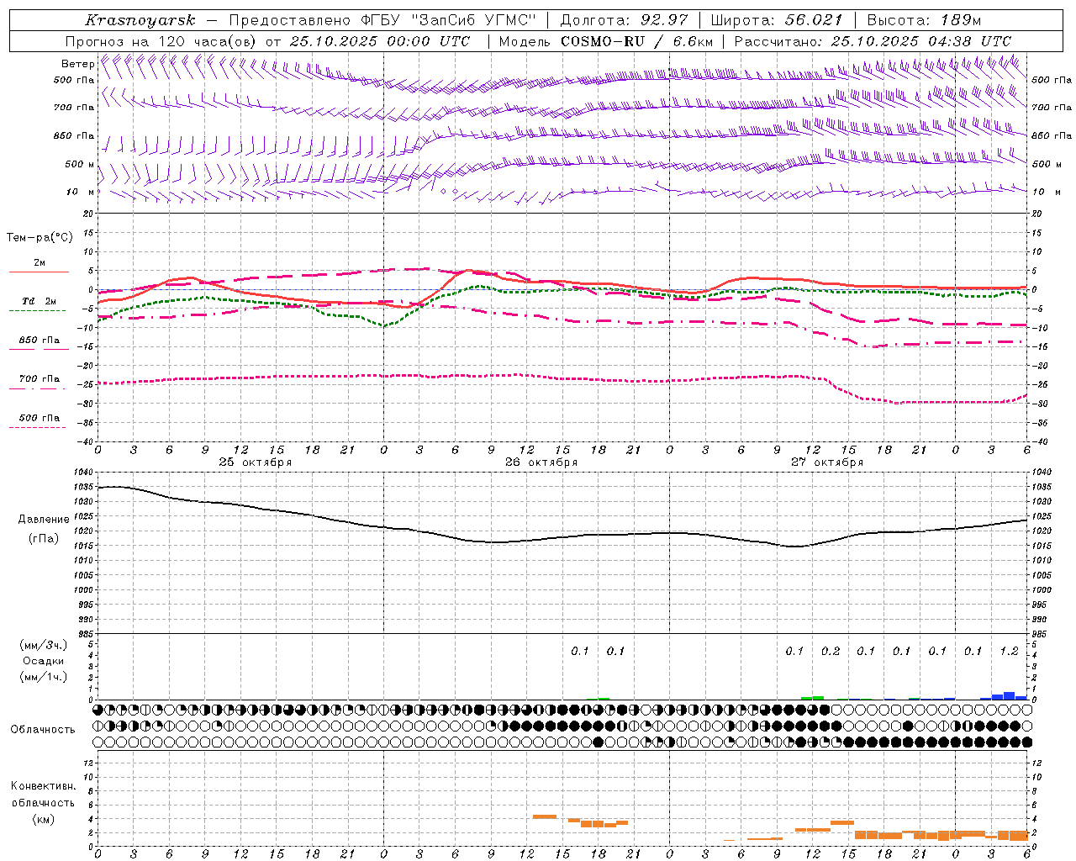Click the Широта: 56.021 value

777,20
